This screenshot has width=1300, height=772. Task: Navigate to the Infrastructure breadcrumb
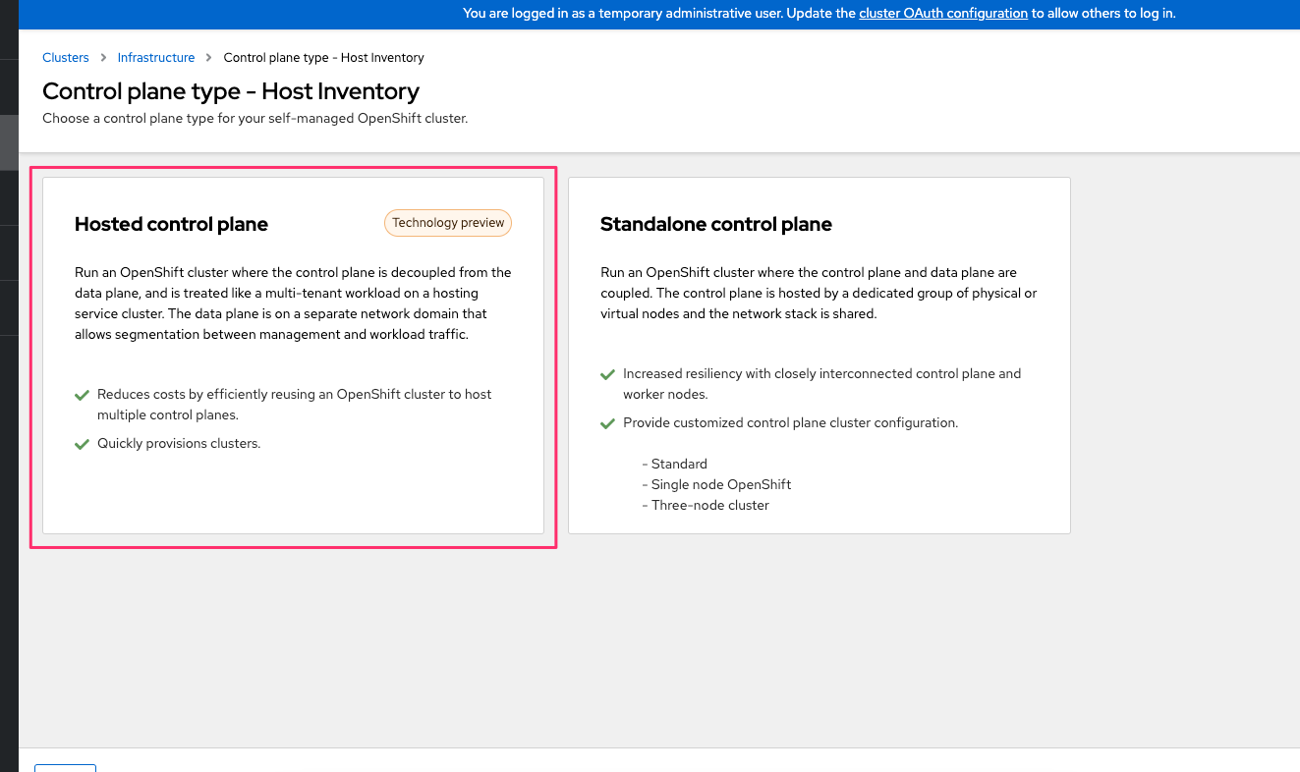[156, 58]
